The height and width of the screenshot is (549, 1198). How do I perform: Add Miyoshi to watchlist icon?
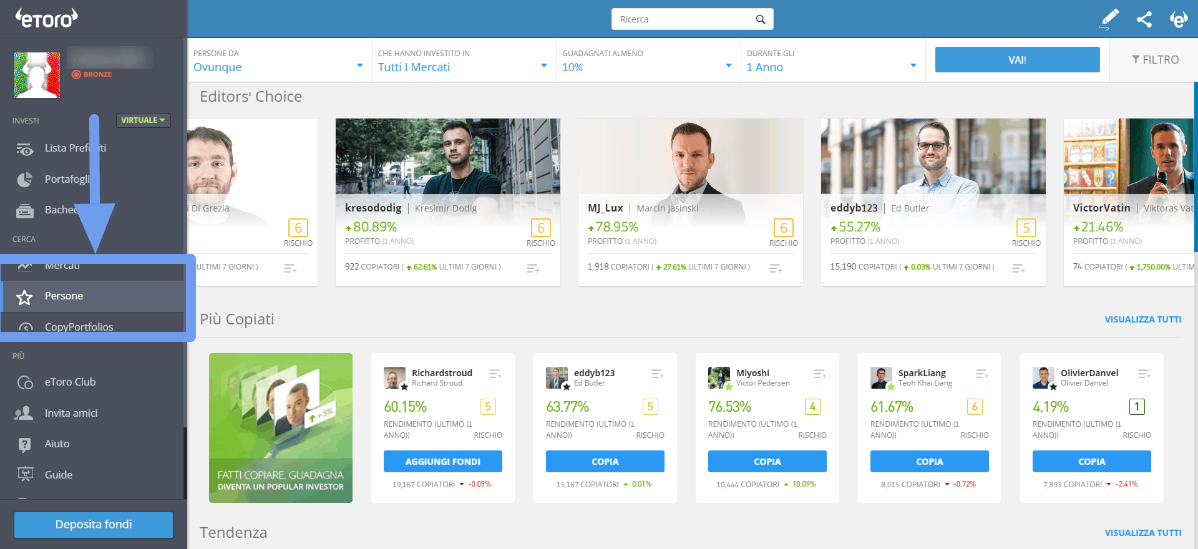(820, 374)
